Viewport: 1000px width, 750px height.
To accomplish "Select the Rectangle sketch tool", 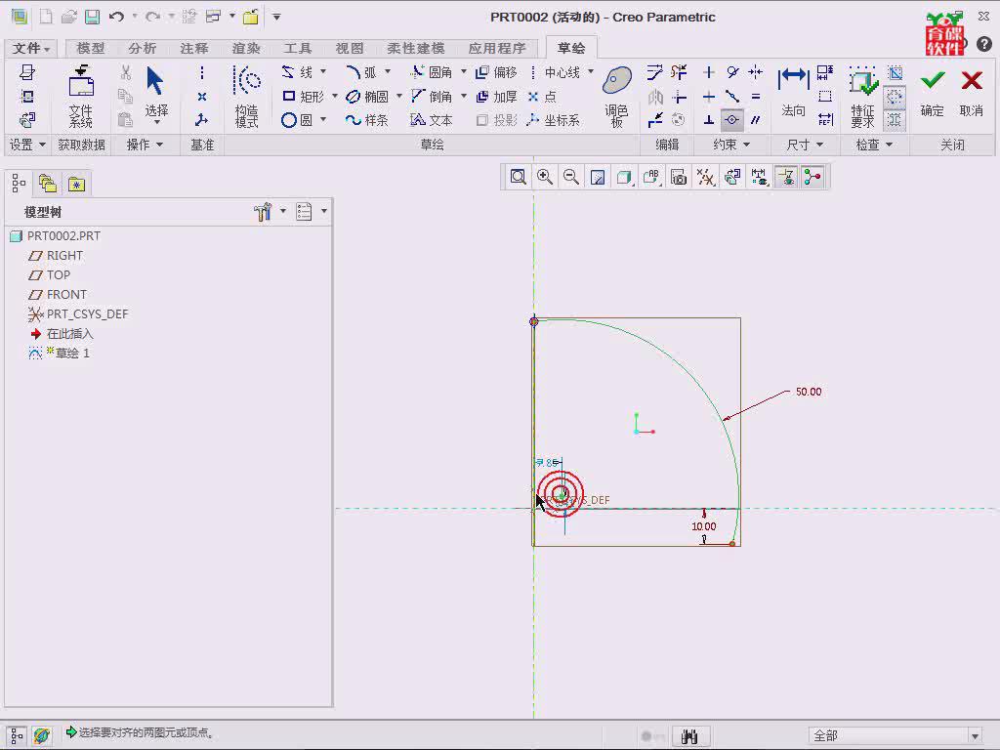I will coord(303,97).
